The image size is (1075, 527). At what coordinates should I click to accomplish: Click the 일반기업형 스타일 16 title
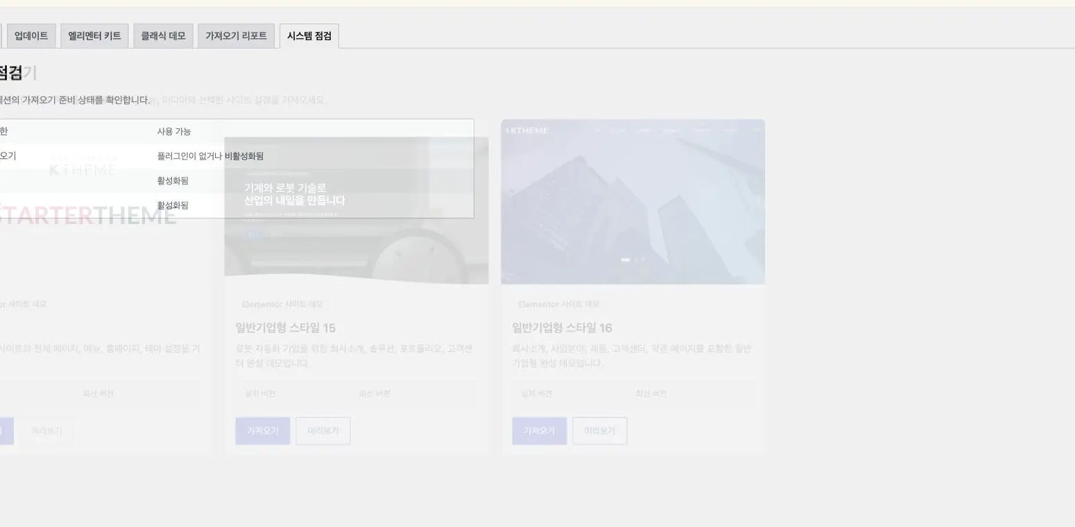562,328
